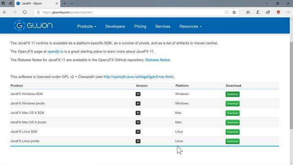The image size is (293, 165).
Task: Click the browser forward arrow
Action: click(x=15, y=12)
